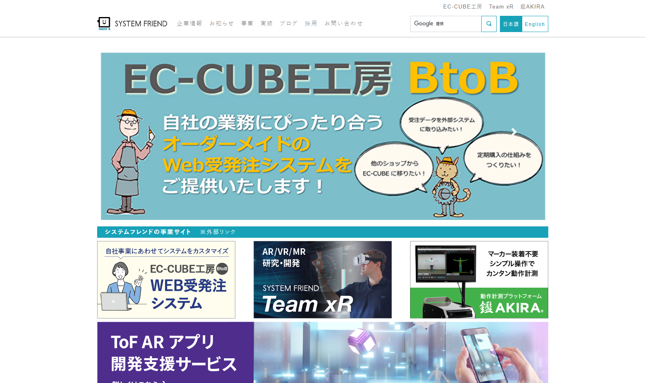Follow the 鑑AKIRA top link
The image size is (645, 383).
point(532,6)
